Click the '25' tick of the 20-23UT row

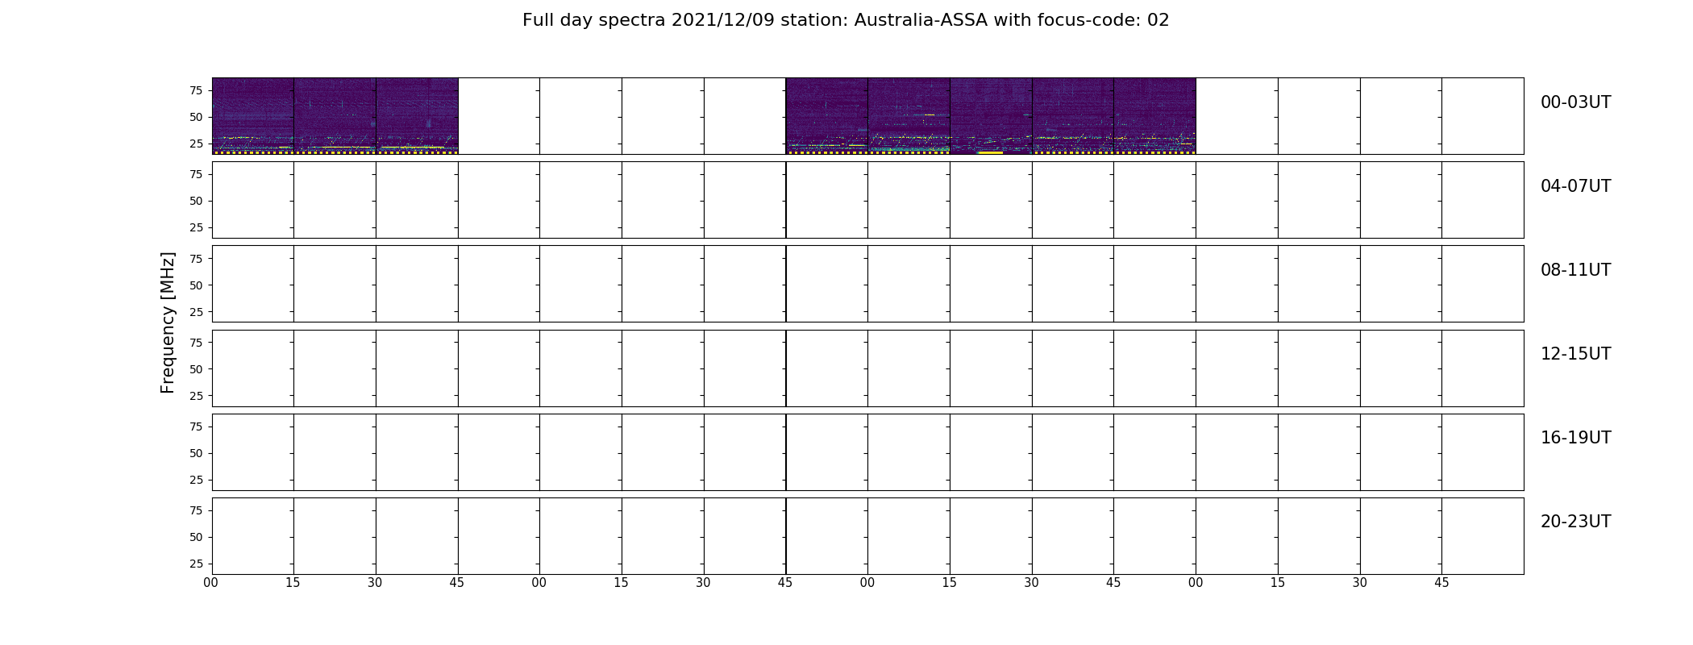point(196,564)
